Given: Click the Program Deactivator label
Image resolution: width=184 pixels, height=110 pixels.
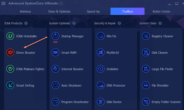Looking at the screenshot, I should click(75, 102).
